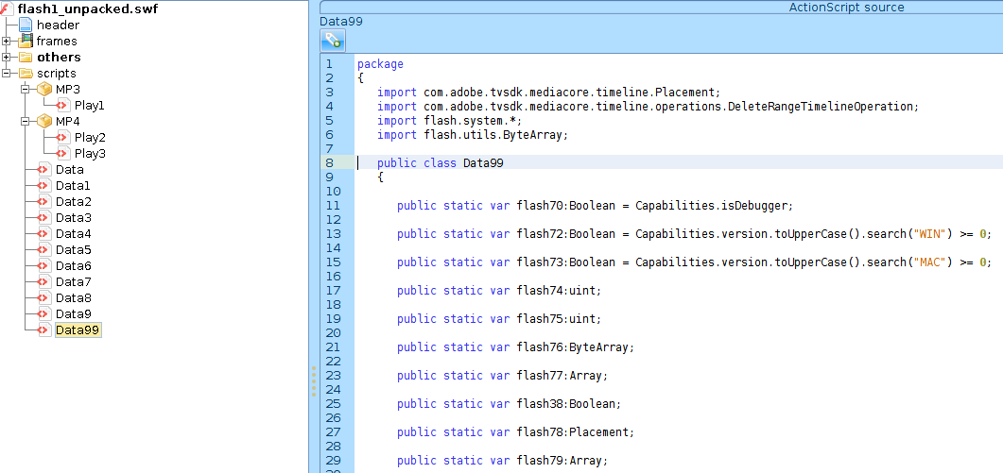Viewport: 1003px width, 473px height.
Task: Select the ActionScript source panel header
Action: pos(846,8)
